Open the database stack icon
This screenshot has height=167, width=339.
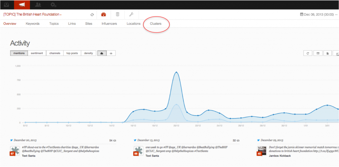117,15
